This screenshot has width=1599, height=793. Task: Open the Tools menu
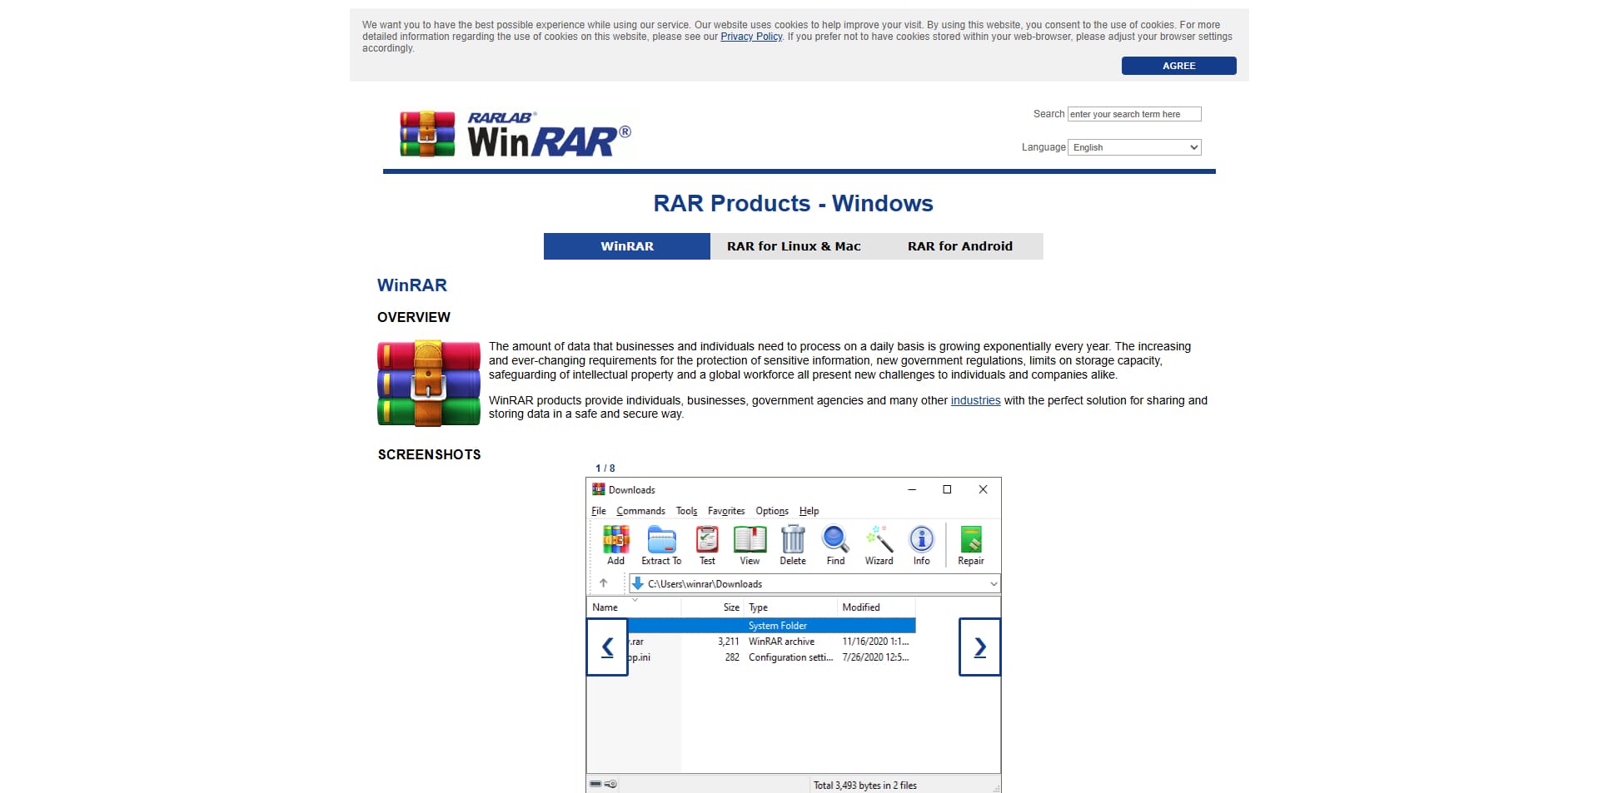[x=686, y=511]
